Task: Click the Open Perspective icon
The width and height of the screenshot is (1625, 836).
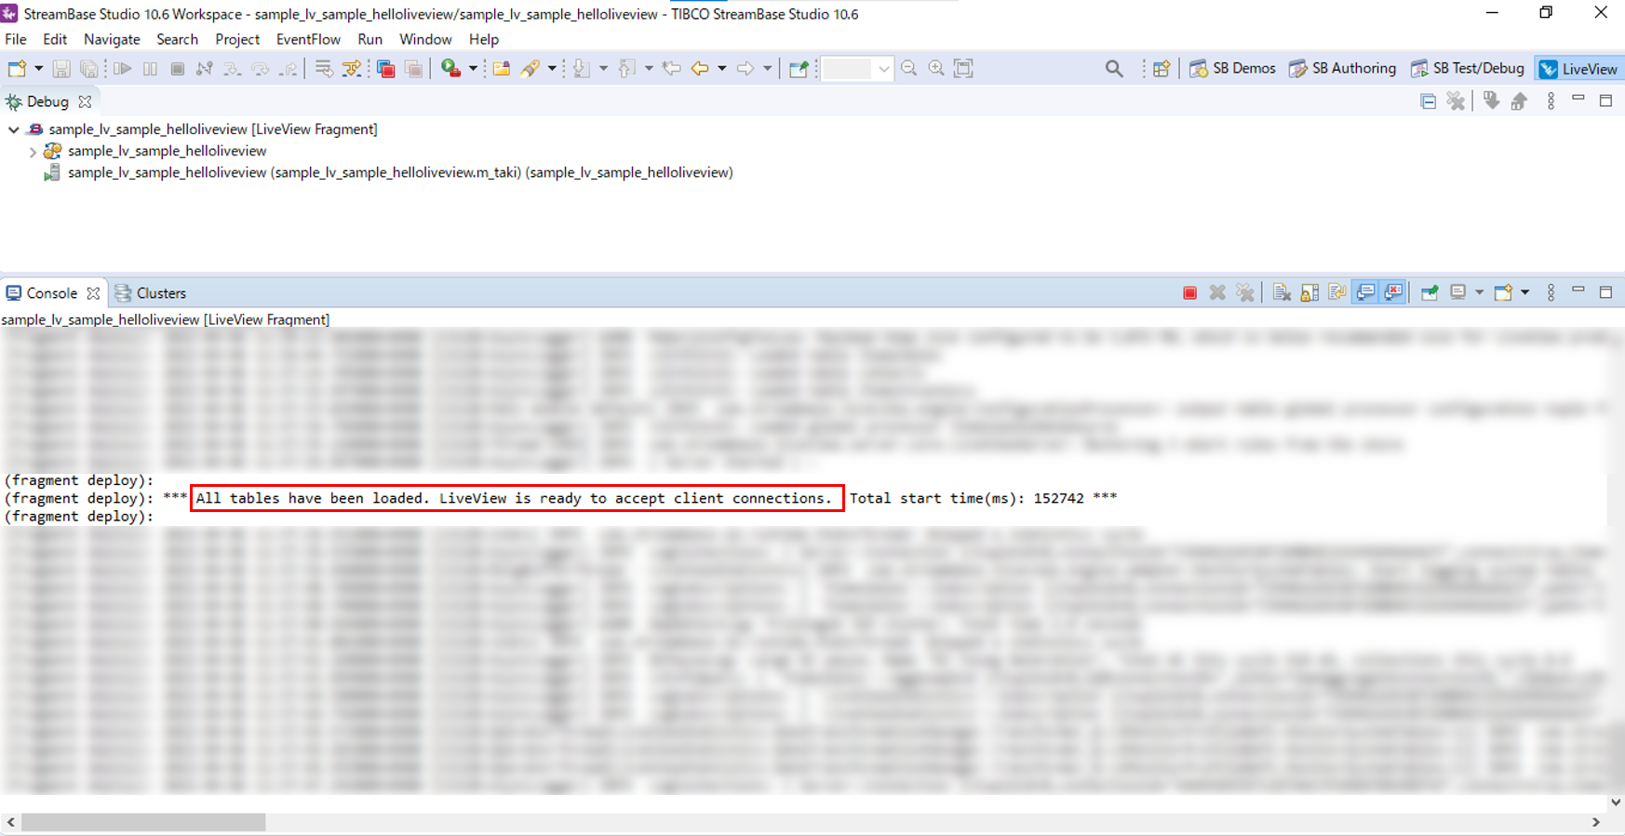Action: pos(1162,69)
